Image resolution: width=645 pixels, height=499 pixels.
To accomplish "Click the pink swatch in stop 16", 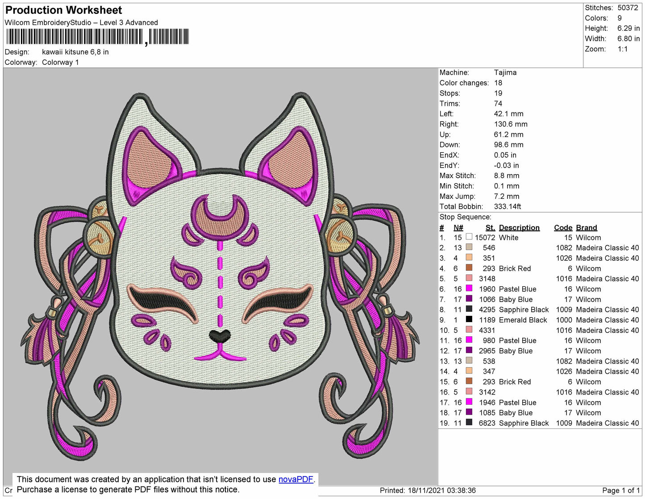I will [x=469, y=391].
